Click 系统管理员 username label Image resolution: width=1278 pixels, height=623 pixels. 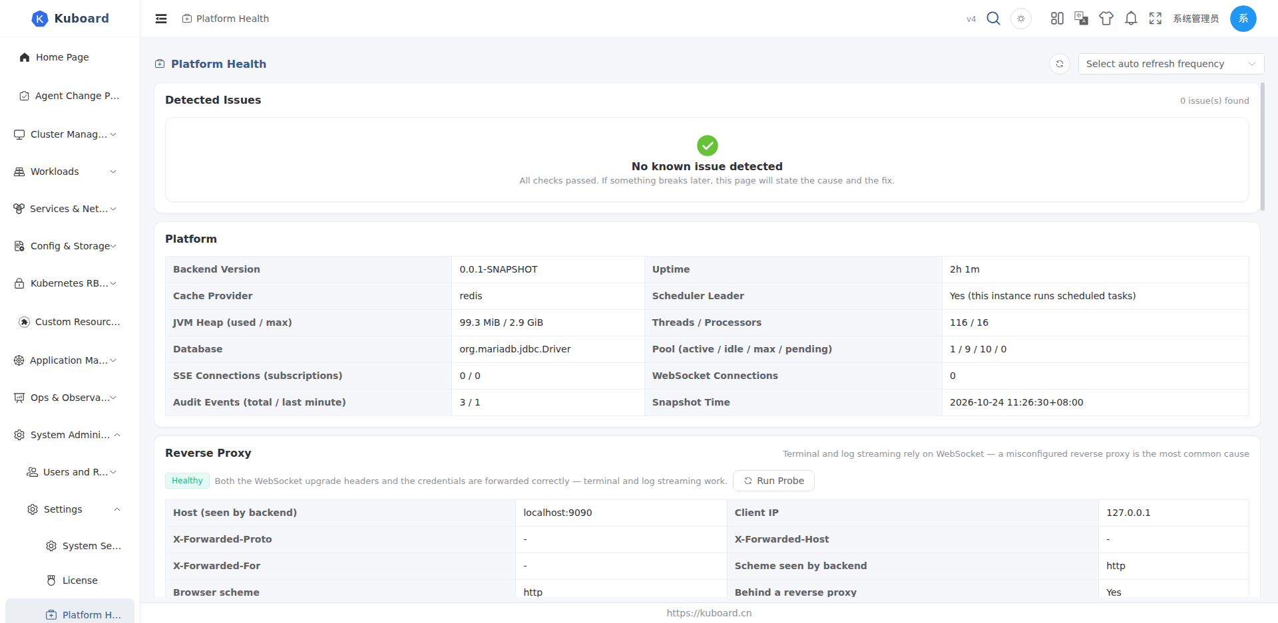(1196, 19)
